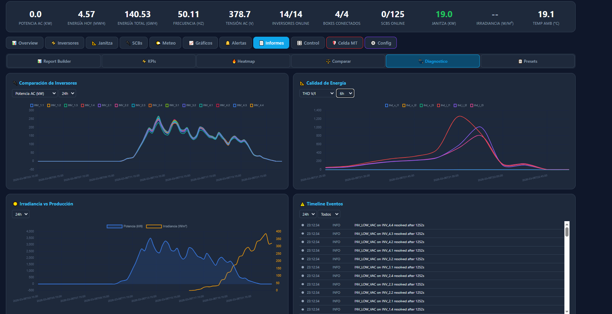Click the grid icon on Control
The height and width of the screenshot is (314, 612).
(x=299, y=43)
